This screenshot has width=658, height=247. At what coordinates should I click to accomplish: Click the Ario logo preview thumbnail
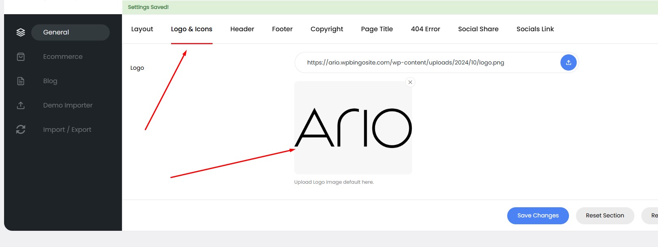(353, 128)
